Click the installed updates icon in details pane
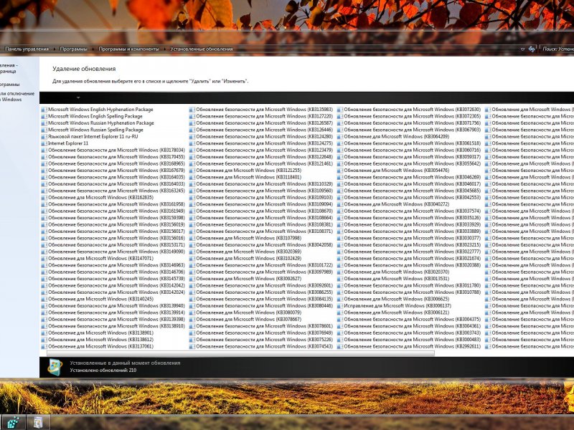Screen dimensions: 574x430 click(55, 367)
